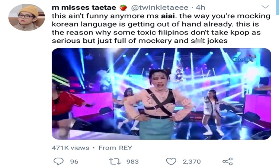Click the 4h timestamp
Viewport: 279px width, 167px height.
(201, 8)
